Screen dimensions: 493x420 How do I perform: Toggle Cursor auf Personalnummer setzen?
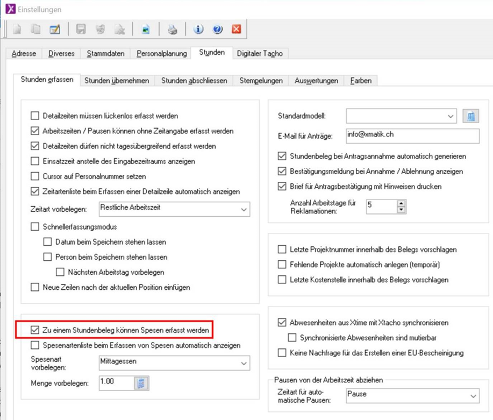(x=35, y=176)
